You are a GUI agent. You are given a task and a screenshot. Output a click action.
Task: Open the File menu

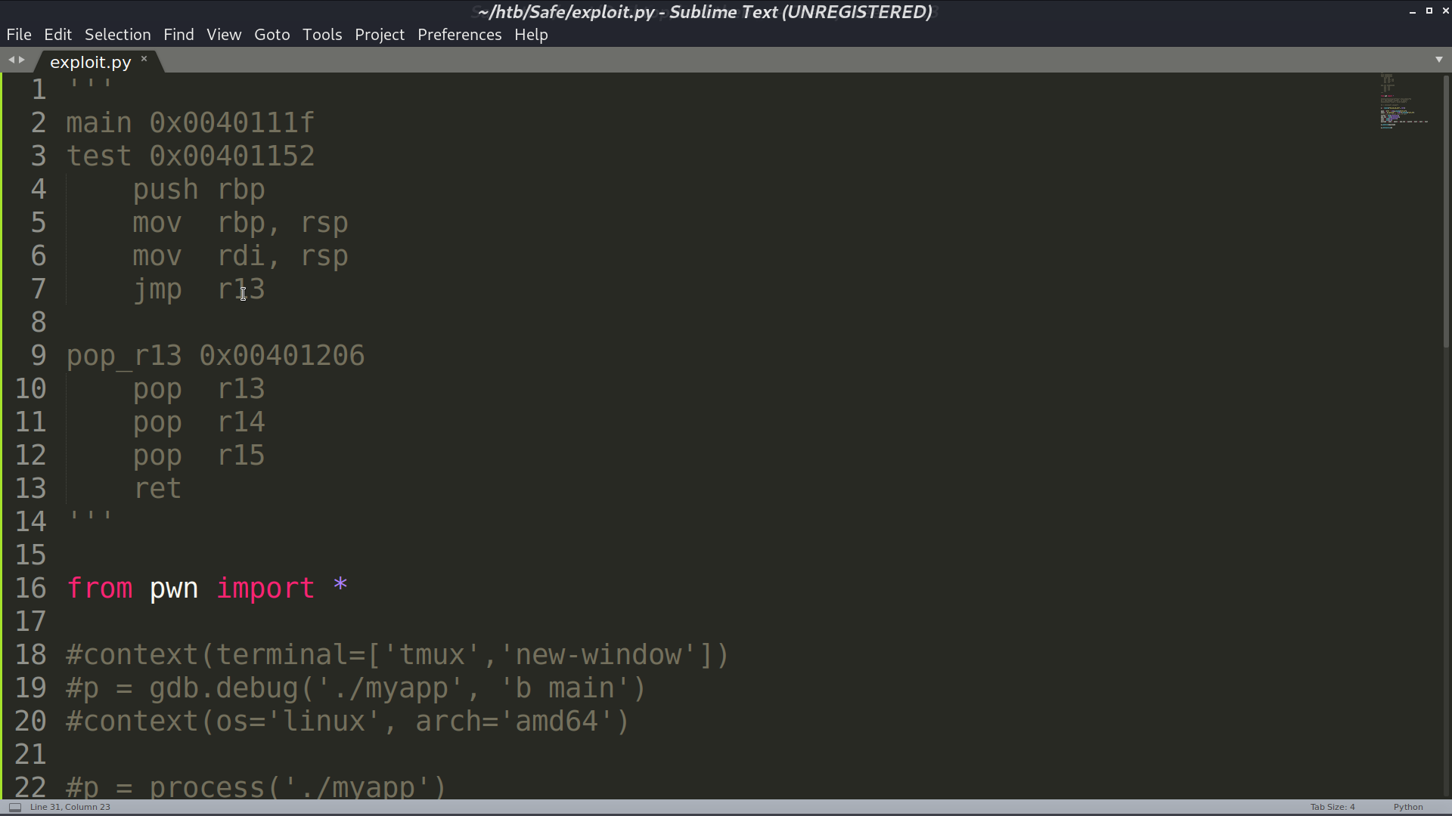tap(19, 35)
